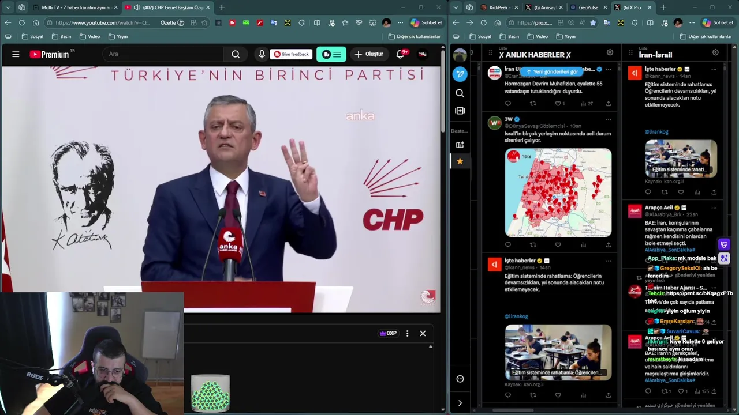739x415 pixels.
Task: Click the filled favorite star in right address bar
Action: point(593,22)
